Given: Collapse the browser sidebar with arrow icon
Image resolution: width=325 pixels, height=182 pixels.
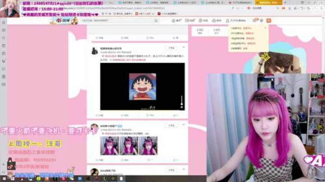Looking at the screenshot, I should click(x=3, y=172).
